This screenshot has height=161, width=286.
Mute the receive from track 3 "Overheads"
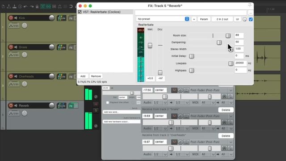click(174, 142)
